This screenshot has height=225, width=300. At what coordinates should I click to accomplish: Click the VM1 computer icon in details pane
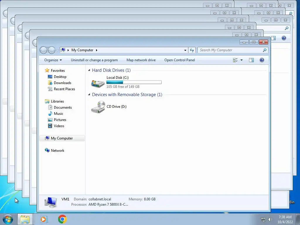[50, 202]
